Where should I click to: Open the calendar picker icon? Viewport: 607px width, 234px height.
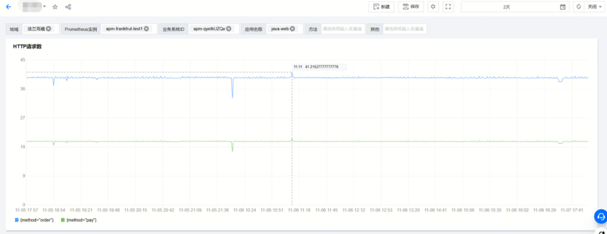click(563, 7)
